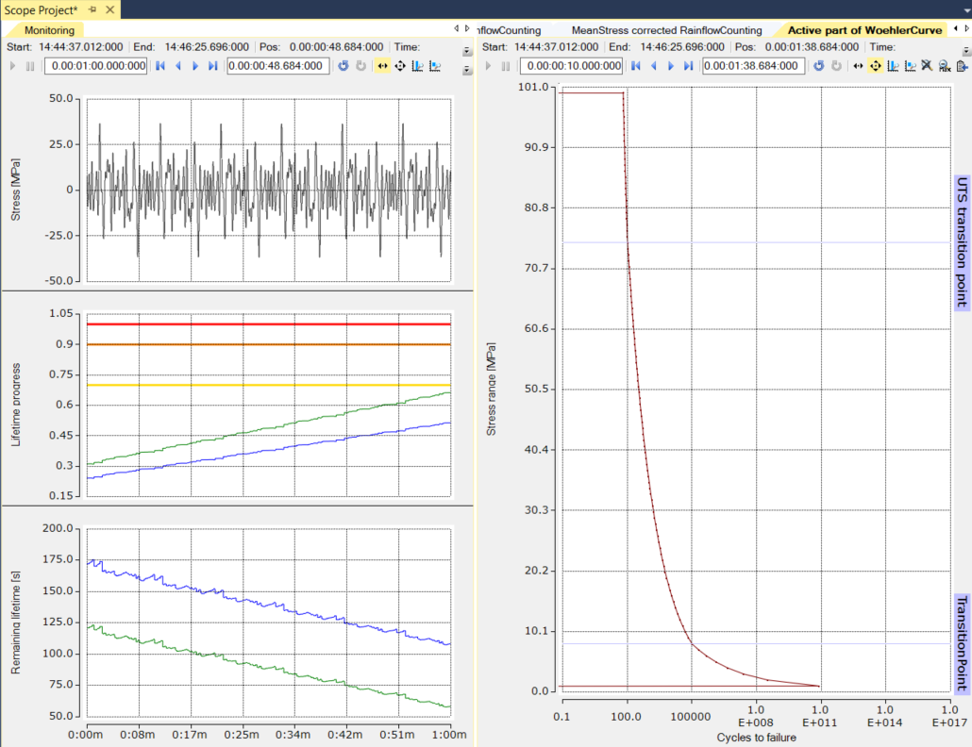Screen dimensions: 972x747
Task: Select the partially hidden RainflowCounting tab
Action: 509,30
